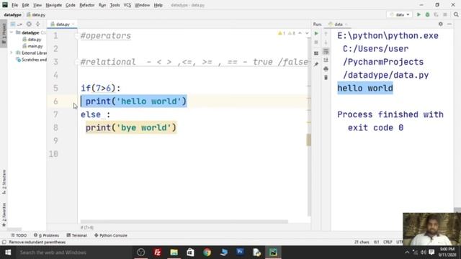Expand External Libraries node

[12, 53]
